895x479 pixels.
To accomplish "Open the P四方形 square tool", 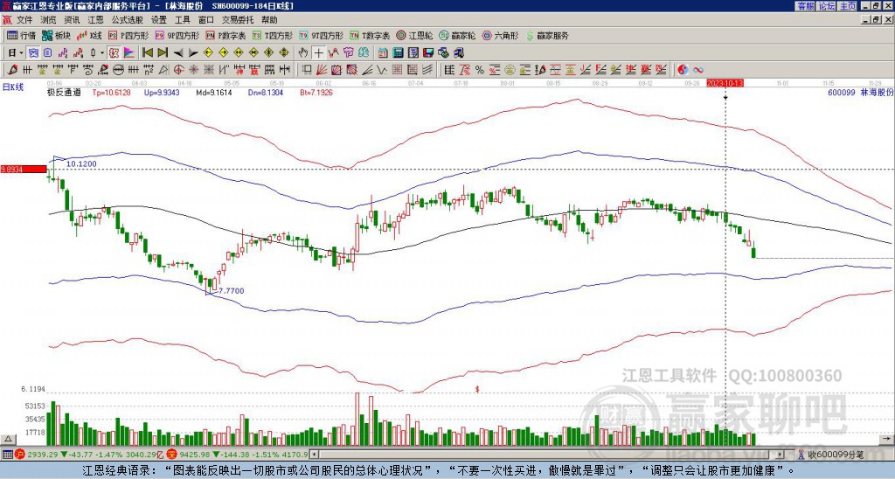I will tap(128, 35).
